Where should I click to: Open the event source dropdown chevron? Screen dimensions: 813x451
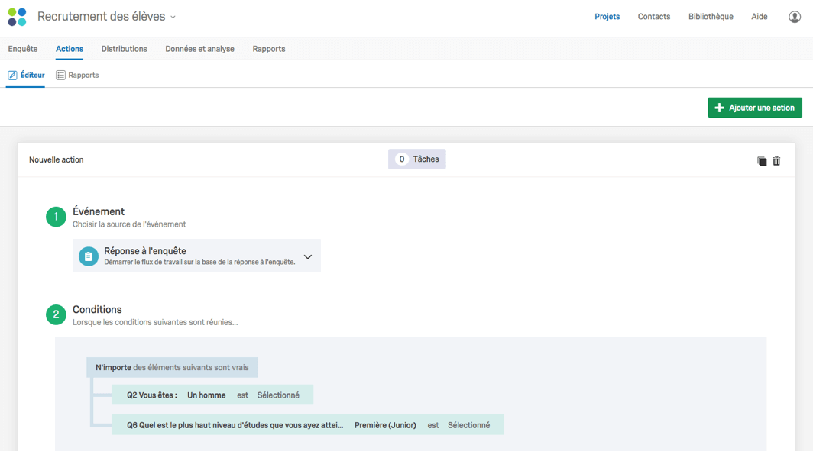pyautogui.click(x=308, y=257)
